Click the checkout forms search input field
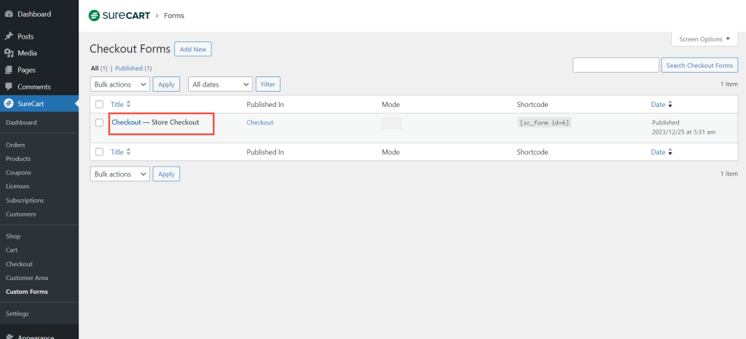Image resolution: width=746 pixels, height=339 pixels. pyautogui.click(x=616, y=65)
